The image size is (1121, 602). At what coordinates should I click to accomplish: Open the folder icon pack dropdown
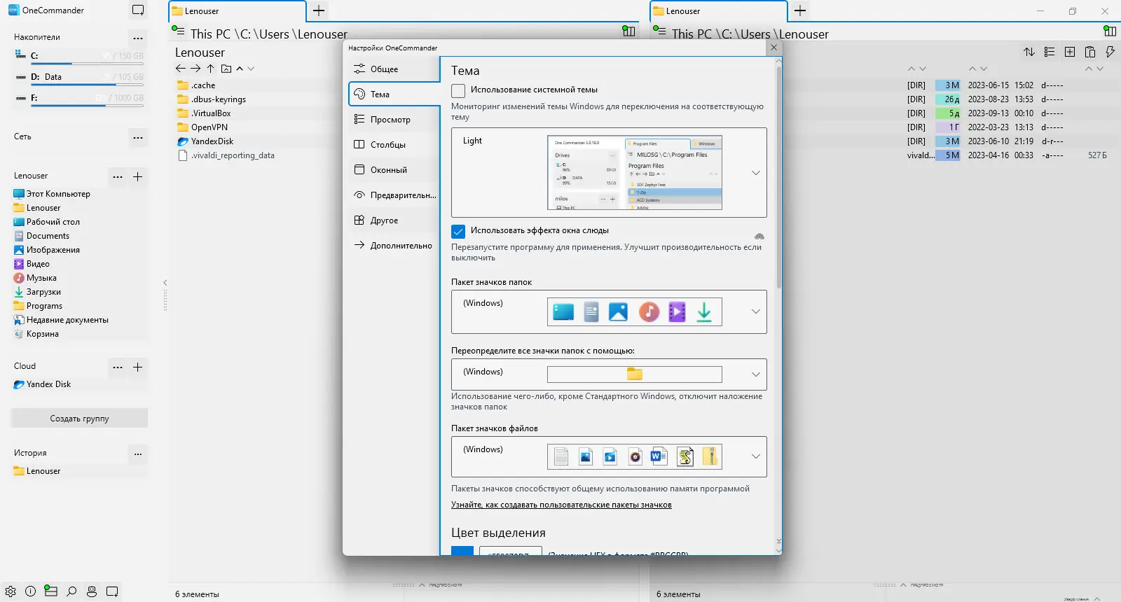(756, 311)
